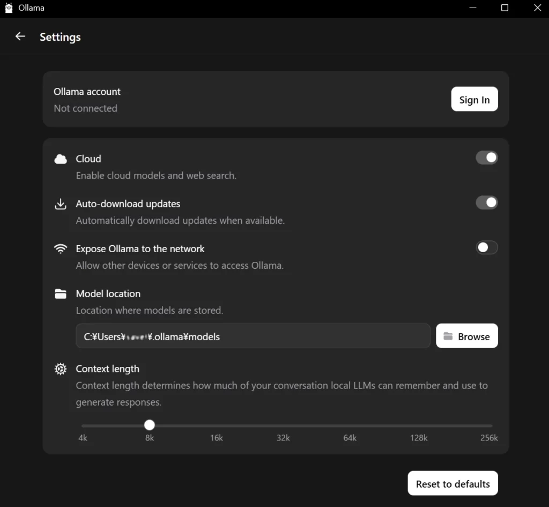Screen dimensions: 549x507
Task: Click the back arrow next to Settings
Action: point(20,36)
